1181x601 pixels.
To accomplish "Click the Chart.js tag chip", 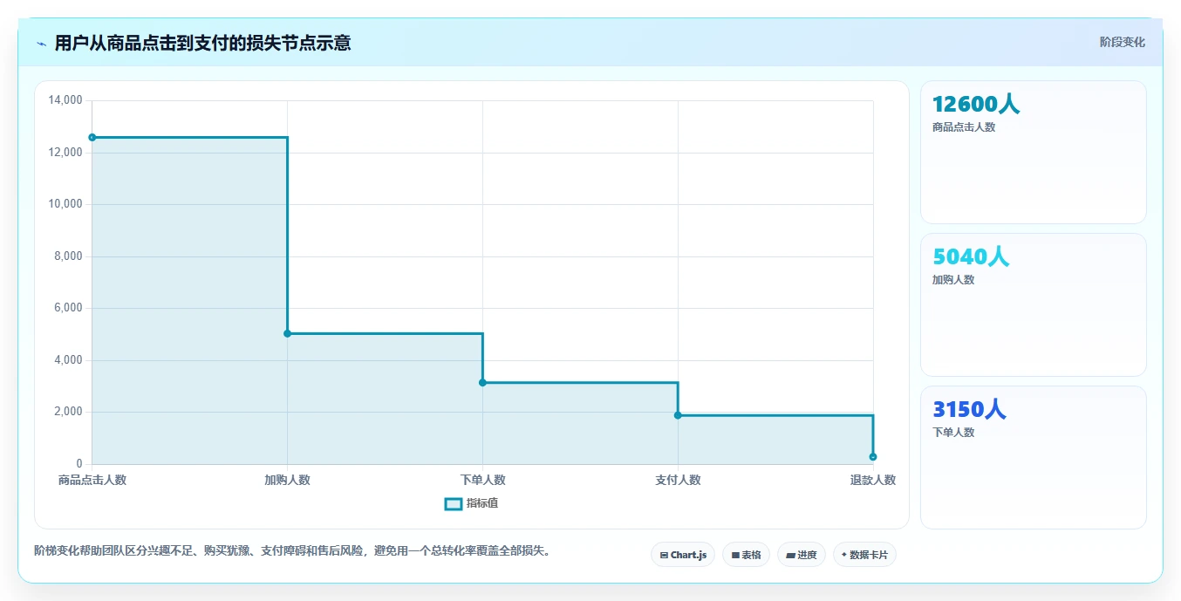I will (x=683, y=555).
